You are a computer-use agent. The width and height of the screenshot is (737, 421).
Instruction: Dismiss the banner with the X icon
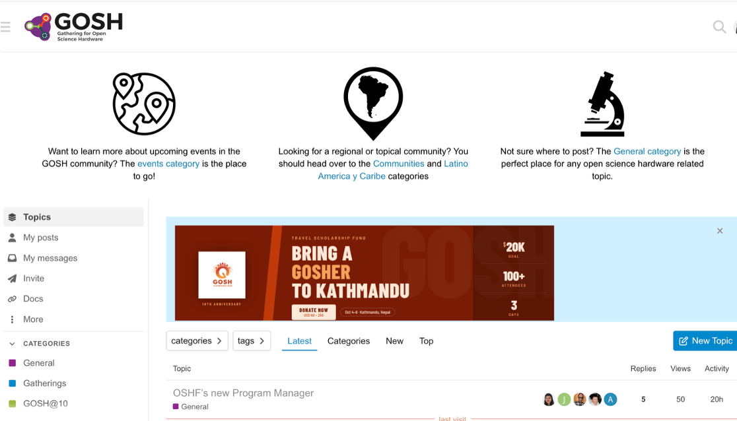point(720,231)
